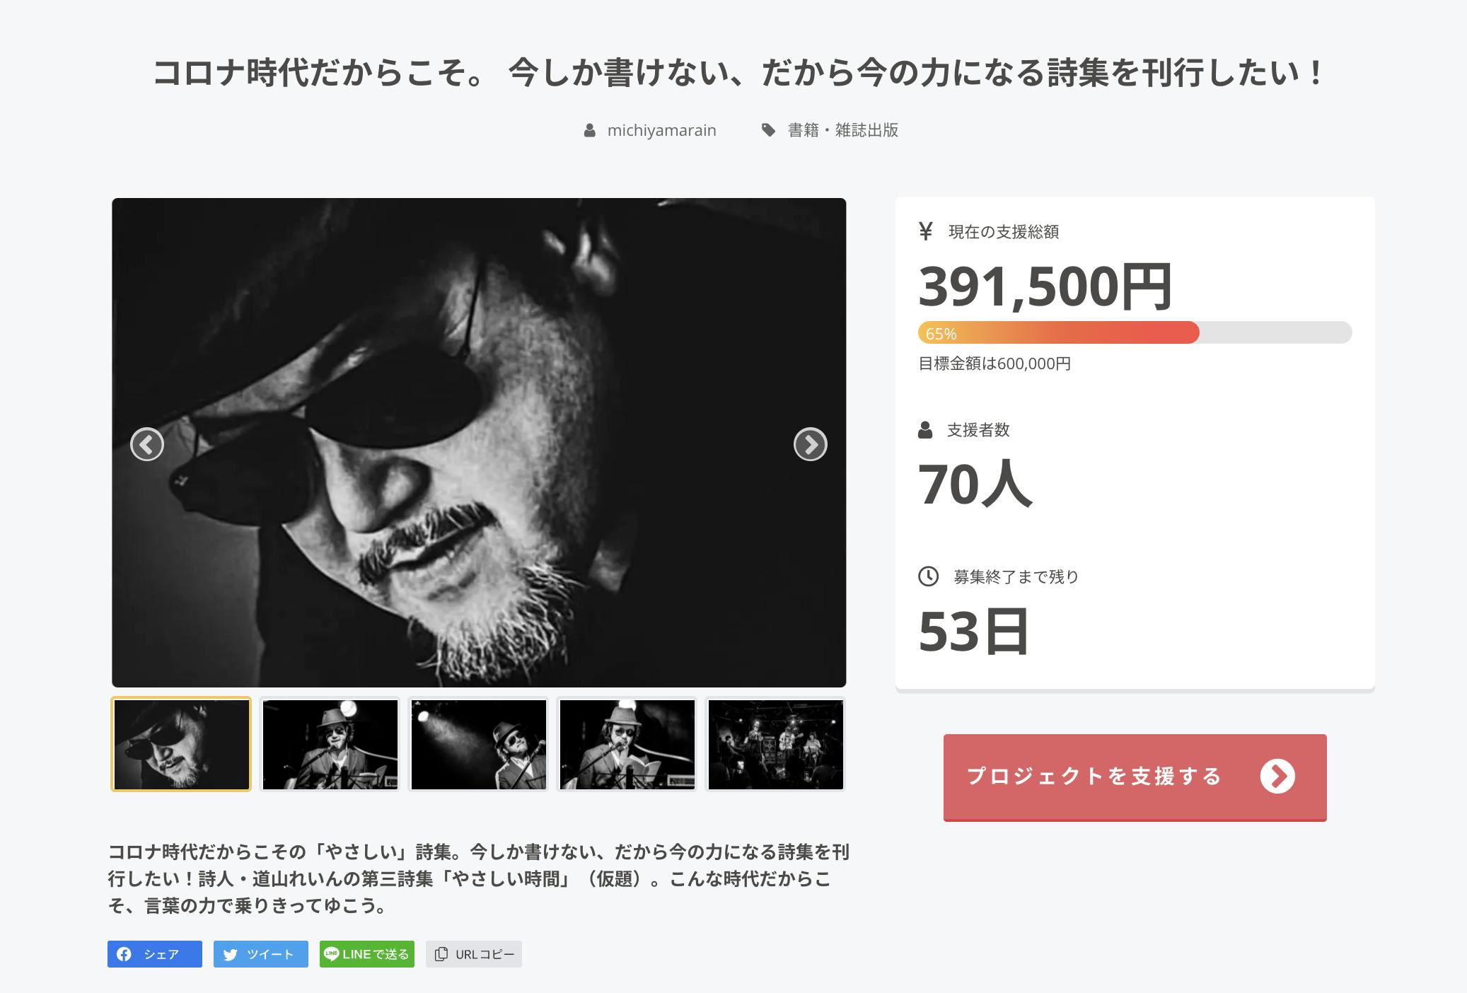This screenshot has height=993, width=1467.
Task: Click the user icon beside michiyamarain
Action: point(589,130)
